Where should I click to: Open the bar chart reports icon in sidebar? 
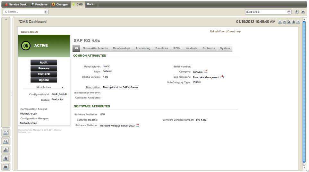[x=6, y=150]
